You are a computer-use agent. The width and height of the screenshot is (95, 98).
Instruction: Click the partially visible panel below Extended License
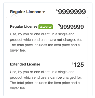coord(47,96)
